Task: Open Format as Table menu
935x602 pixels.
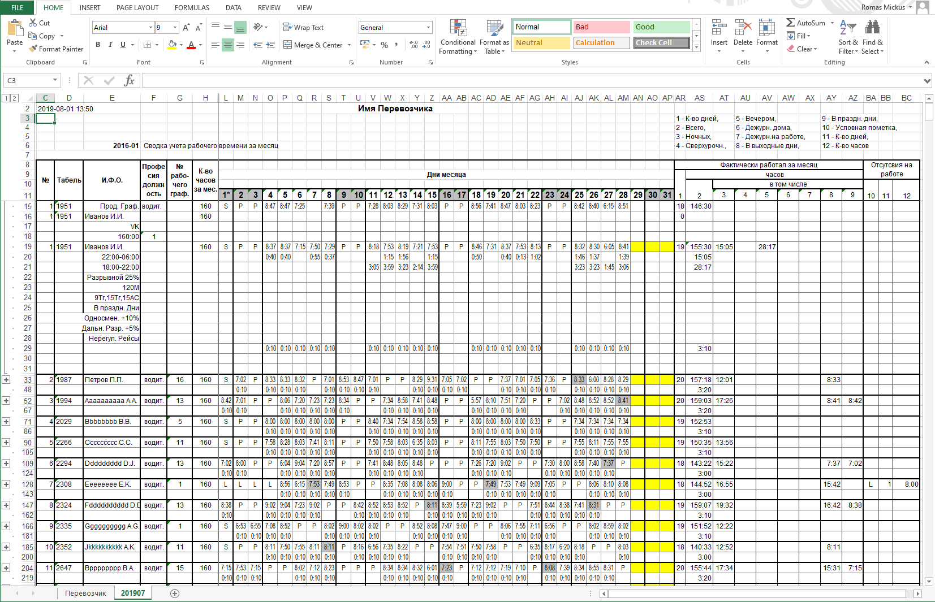Action: 494,37
